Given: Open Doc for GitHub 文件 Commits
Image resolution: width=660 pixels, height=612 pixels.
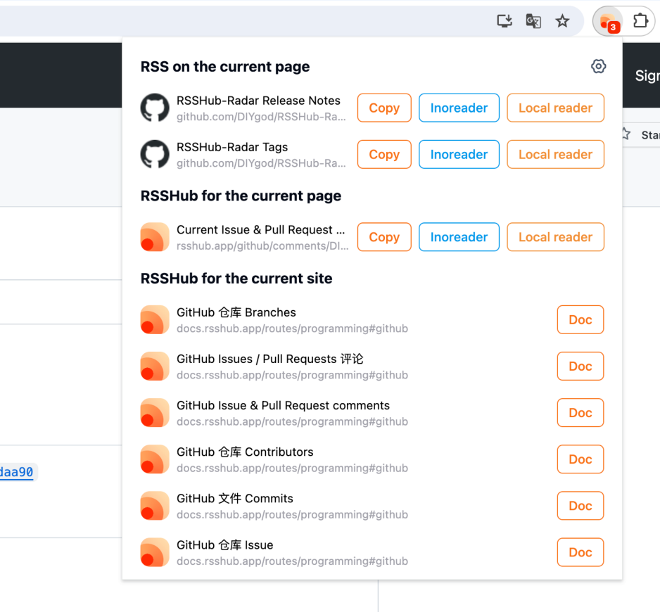Looking at the screenshot, I should pyautogui.click(x=580, y=505).
